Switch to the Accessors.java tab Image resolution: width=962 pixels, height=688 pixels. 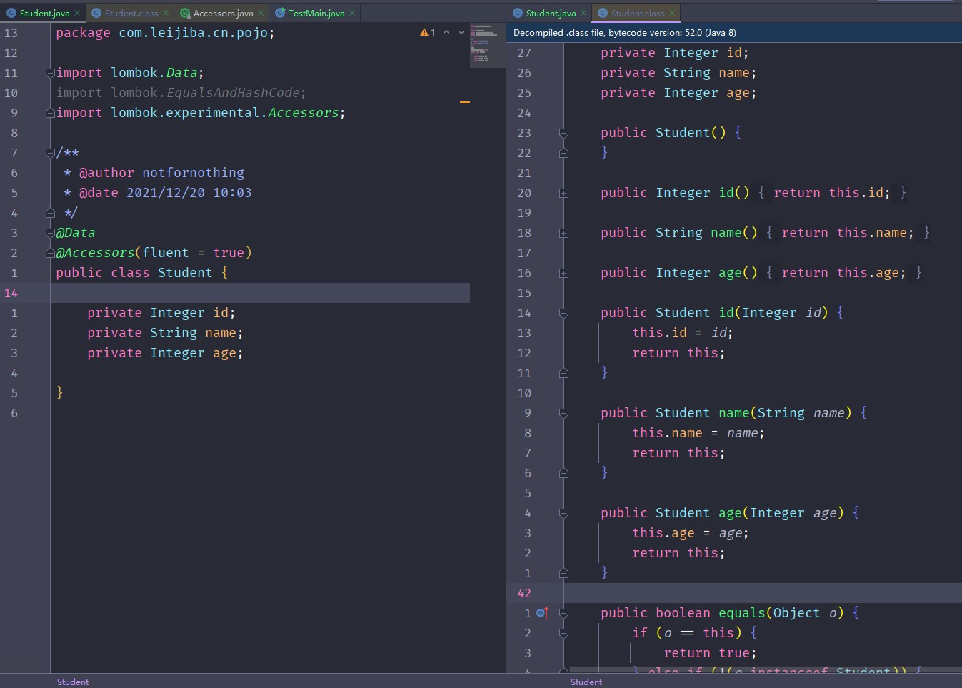point(222,13)
